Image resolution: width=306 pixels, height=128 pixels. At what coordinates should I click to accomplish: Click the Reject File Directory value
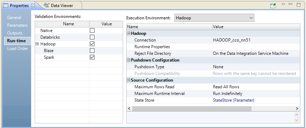tap(250, 53)
